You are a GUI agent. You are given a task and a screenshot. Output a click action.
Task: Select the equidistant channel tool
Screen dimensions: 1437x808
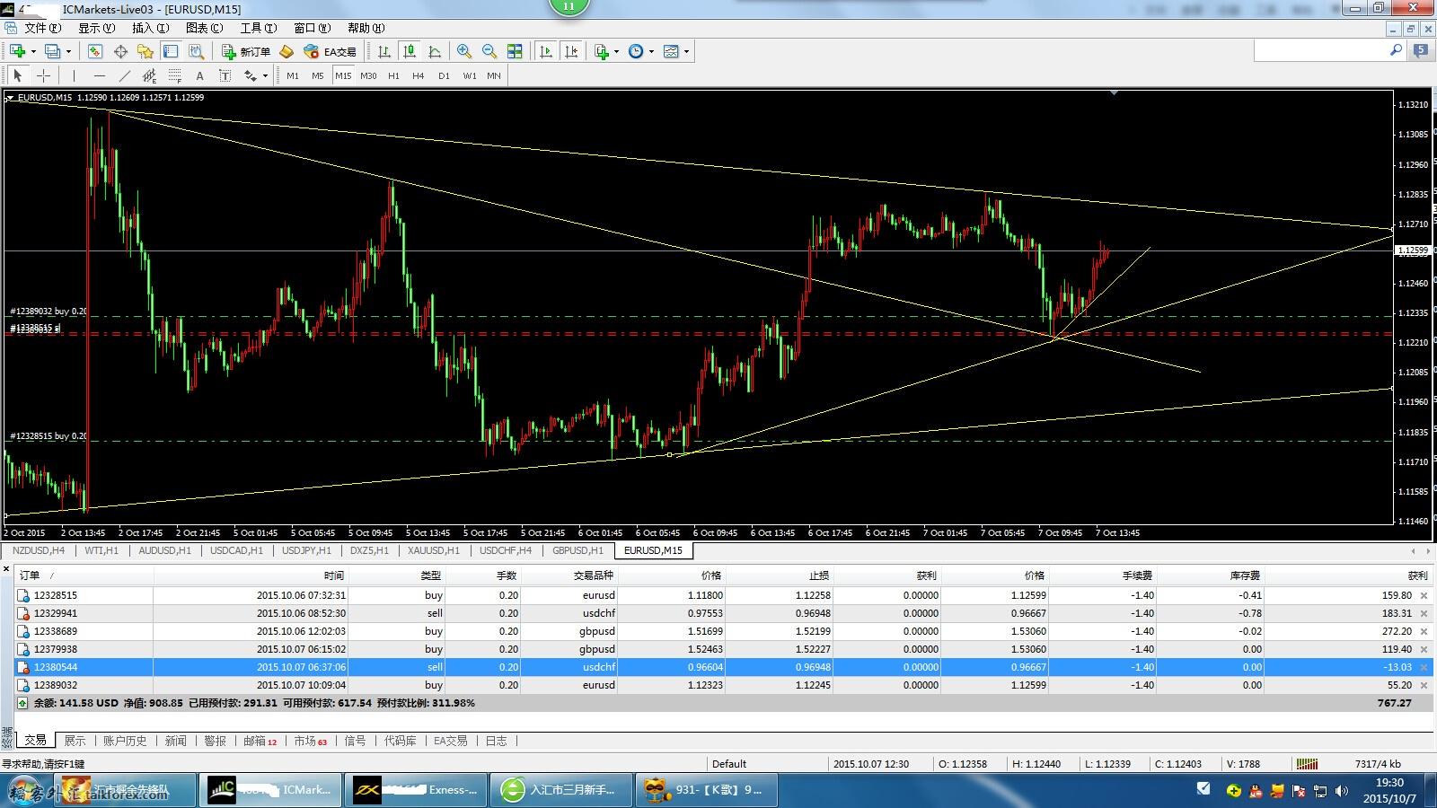pos(149,76)
